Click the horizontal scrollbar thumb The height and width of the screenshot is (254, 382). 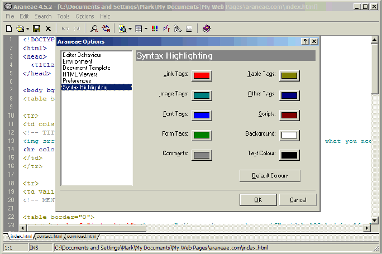[87, 228]
